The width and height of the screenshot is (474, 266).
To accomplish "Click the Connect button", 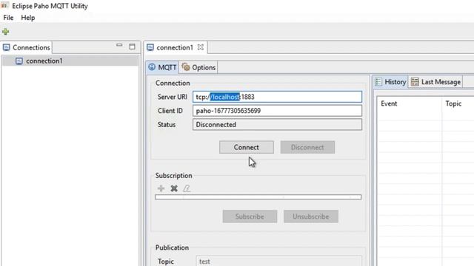I will coord(247,147).
